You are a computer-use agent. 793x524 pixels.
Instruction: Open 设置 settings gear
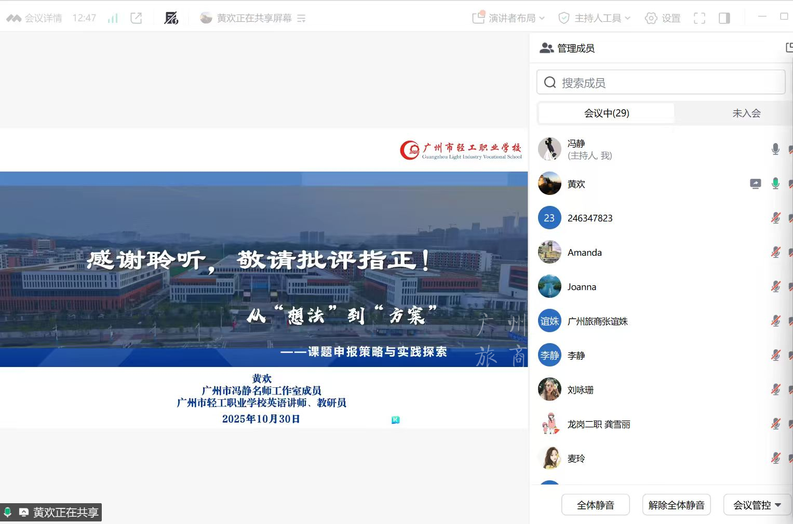coord(663,18)
